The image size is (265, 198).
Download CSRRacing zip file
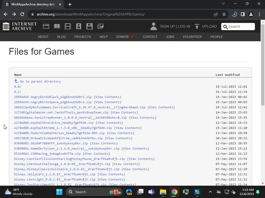(x=47, y=154)
